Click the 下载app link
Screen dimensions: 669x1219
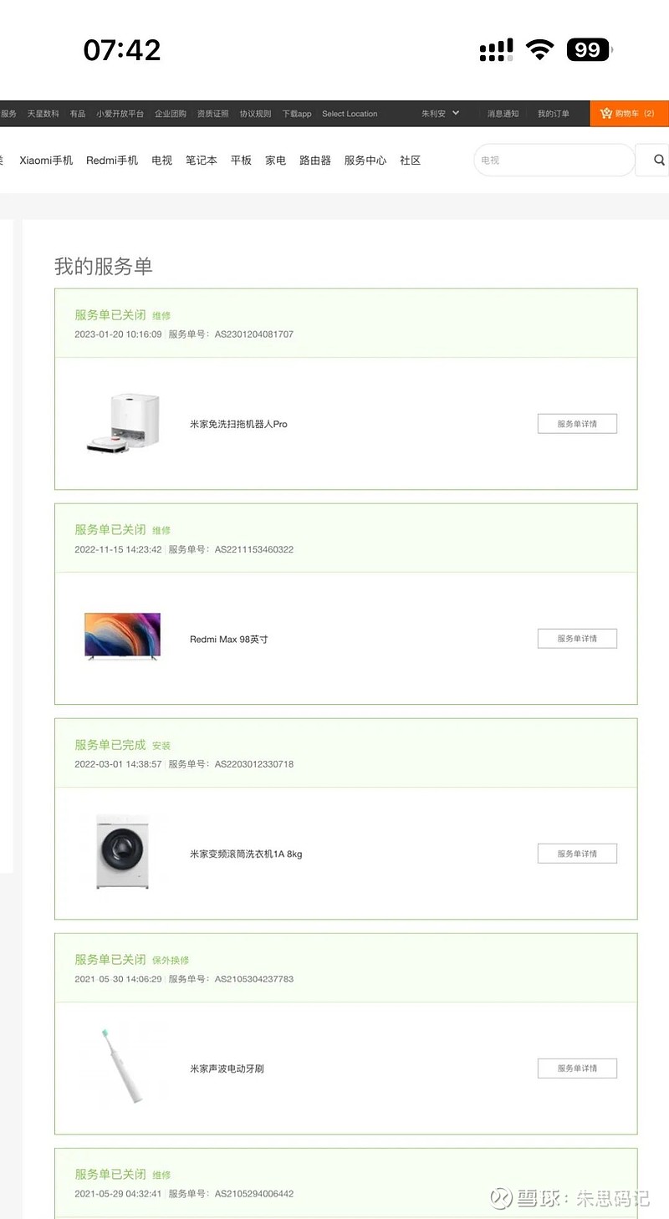(x=296, y=114)
